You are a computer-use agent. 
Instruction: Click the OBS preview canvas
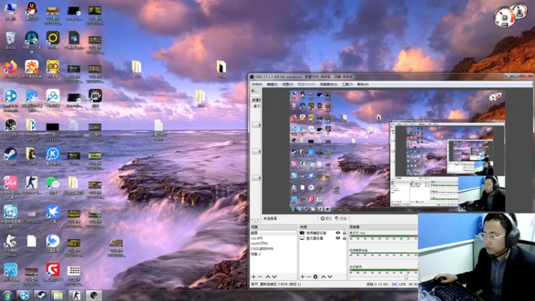point(397,151)
